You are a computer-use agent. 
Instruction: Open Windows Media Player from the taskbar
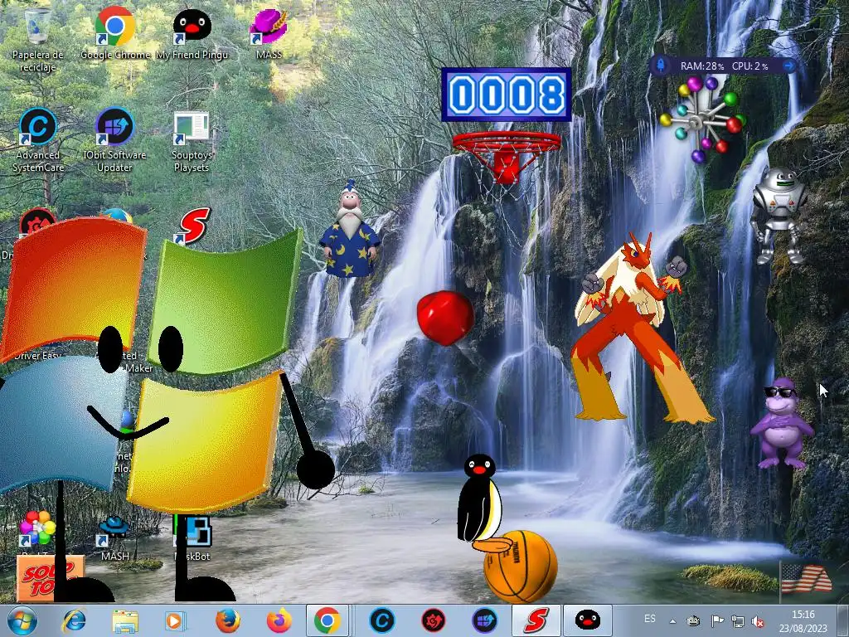174,620
